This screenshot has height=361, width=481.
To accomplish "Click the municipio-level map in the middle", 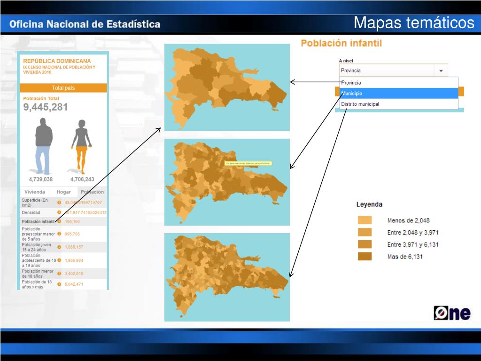I will click(x=227, y=182).
